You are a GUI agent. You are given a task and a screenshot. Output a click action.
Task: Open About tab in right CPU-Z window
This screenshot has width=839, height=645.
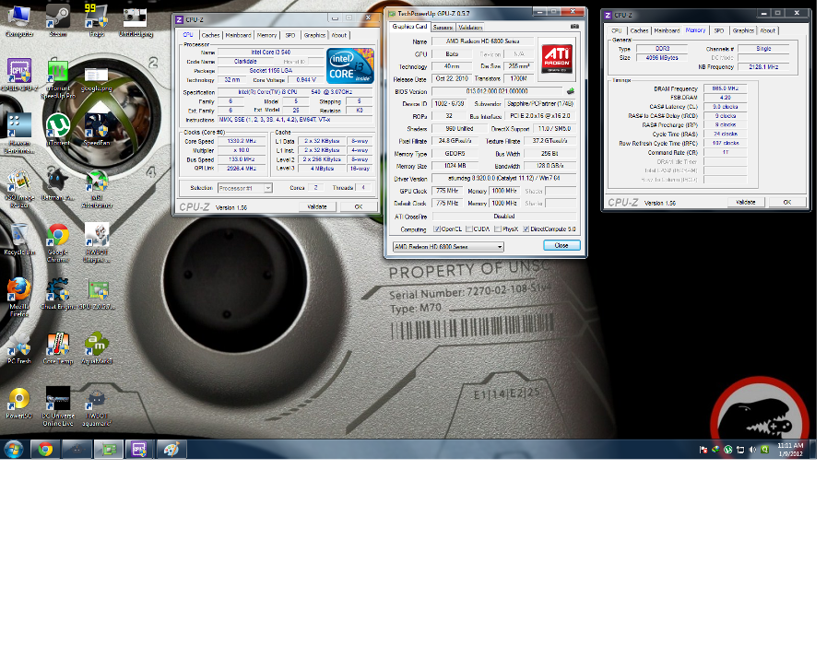tap(768, 30)
